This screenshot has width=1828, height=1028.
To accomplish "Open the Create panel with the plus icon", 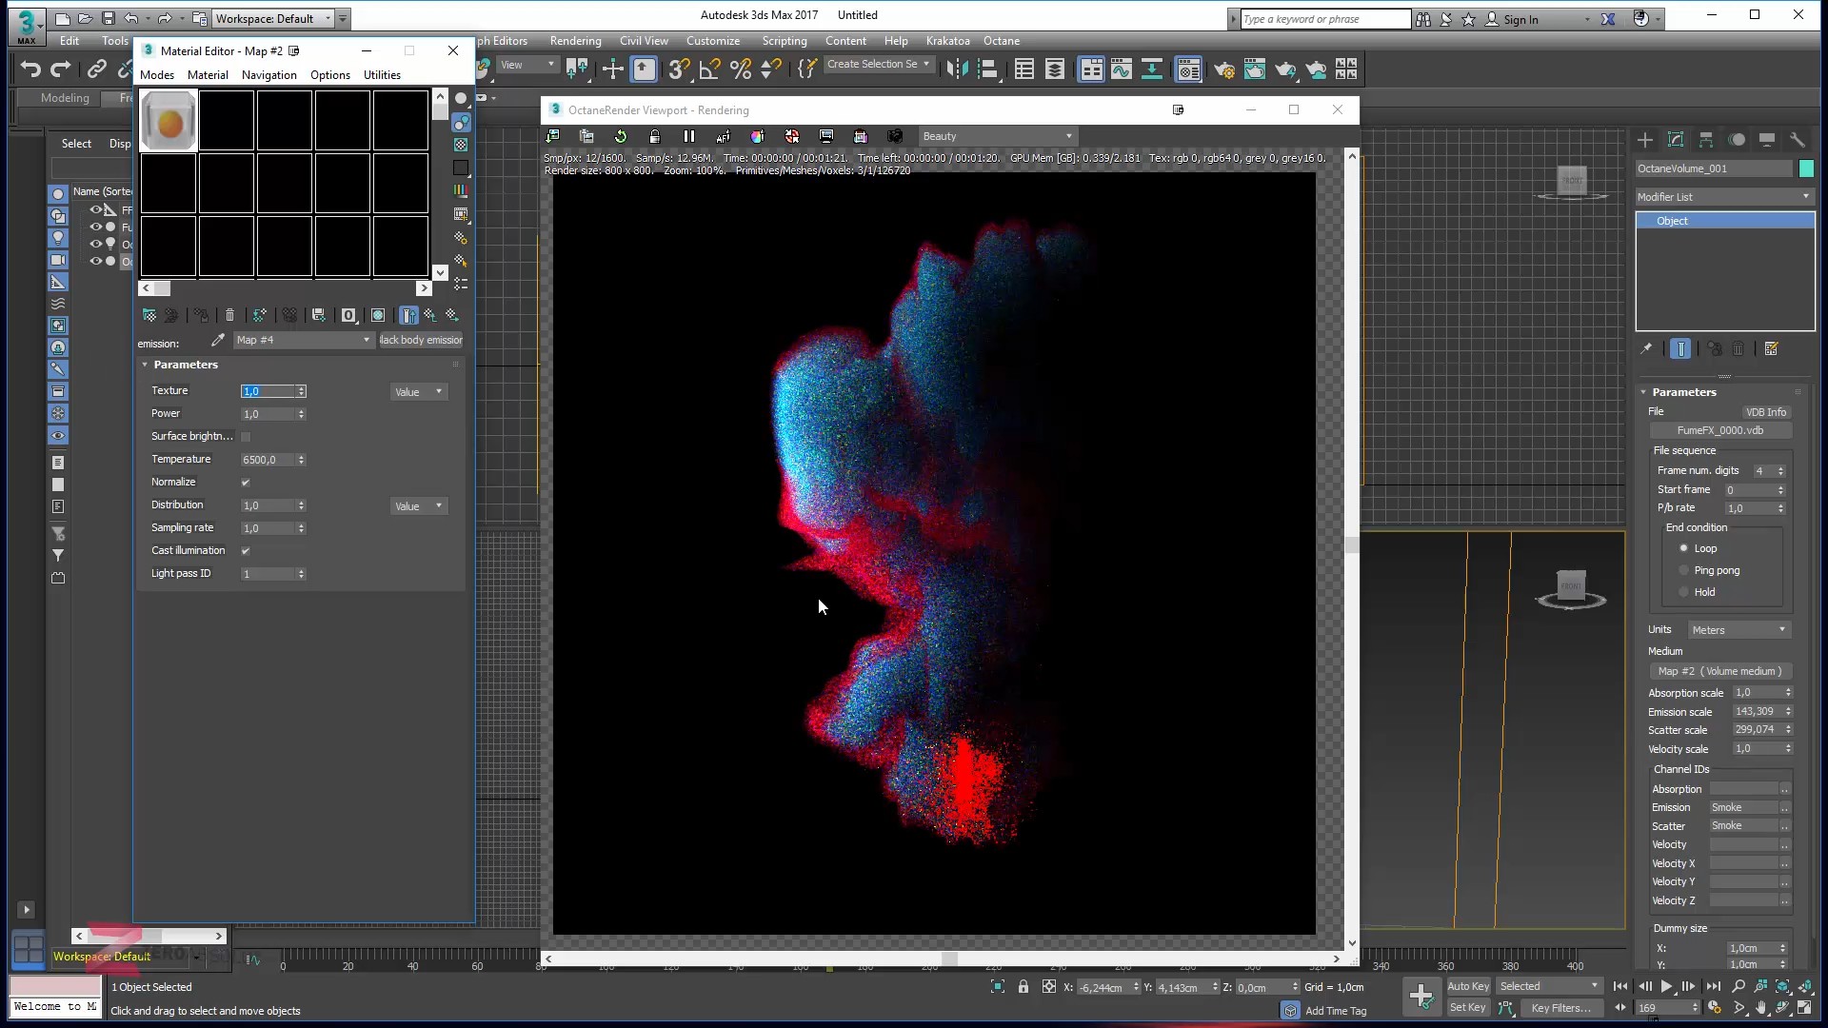I will 1646,140.
